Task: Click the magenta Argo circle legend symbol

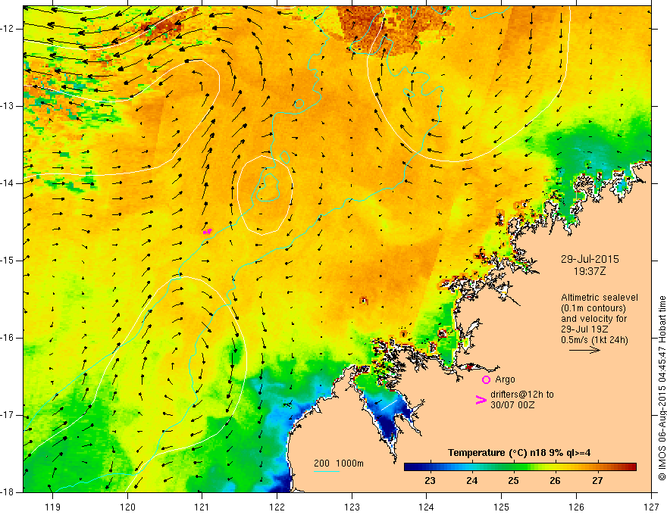Action: click(486, 379)
